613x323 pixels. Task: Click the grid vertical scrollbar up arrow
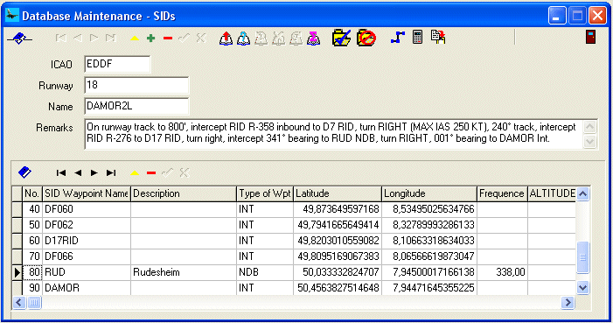point(582,193)
